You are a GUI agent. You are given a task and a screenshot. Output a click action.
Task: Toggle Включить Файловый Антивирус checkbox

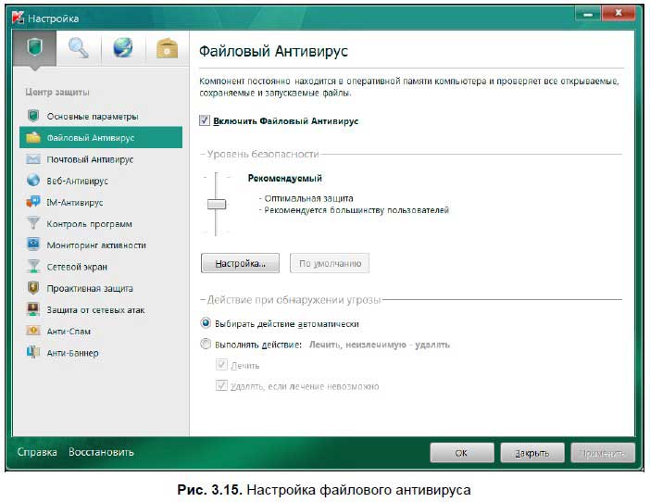205,120
